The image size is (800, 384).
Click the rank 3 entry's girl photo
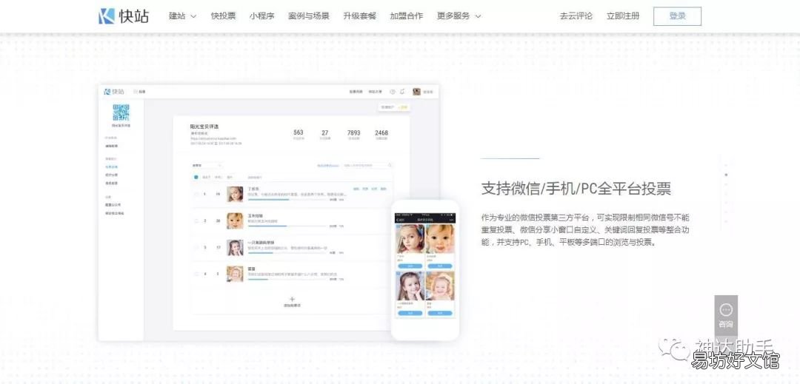[236, 248]
